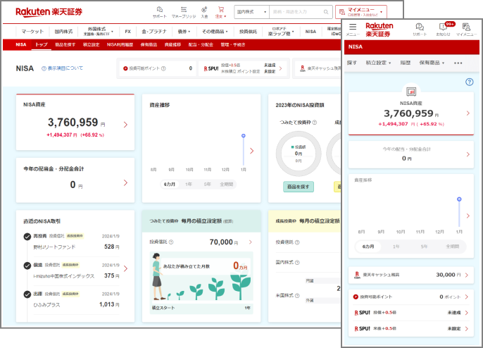483x348 pixels.
Task: Expand the マイメニュー dropdown in desktop header
Action: click(361, 12)
